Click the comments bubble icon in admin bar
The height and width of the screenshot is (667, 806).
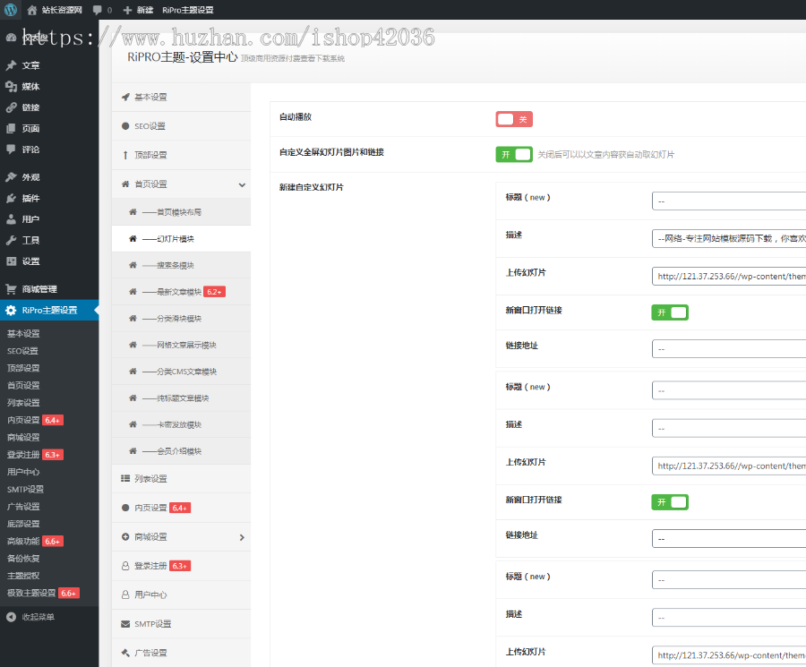coord(97,10)
